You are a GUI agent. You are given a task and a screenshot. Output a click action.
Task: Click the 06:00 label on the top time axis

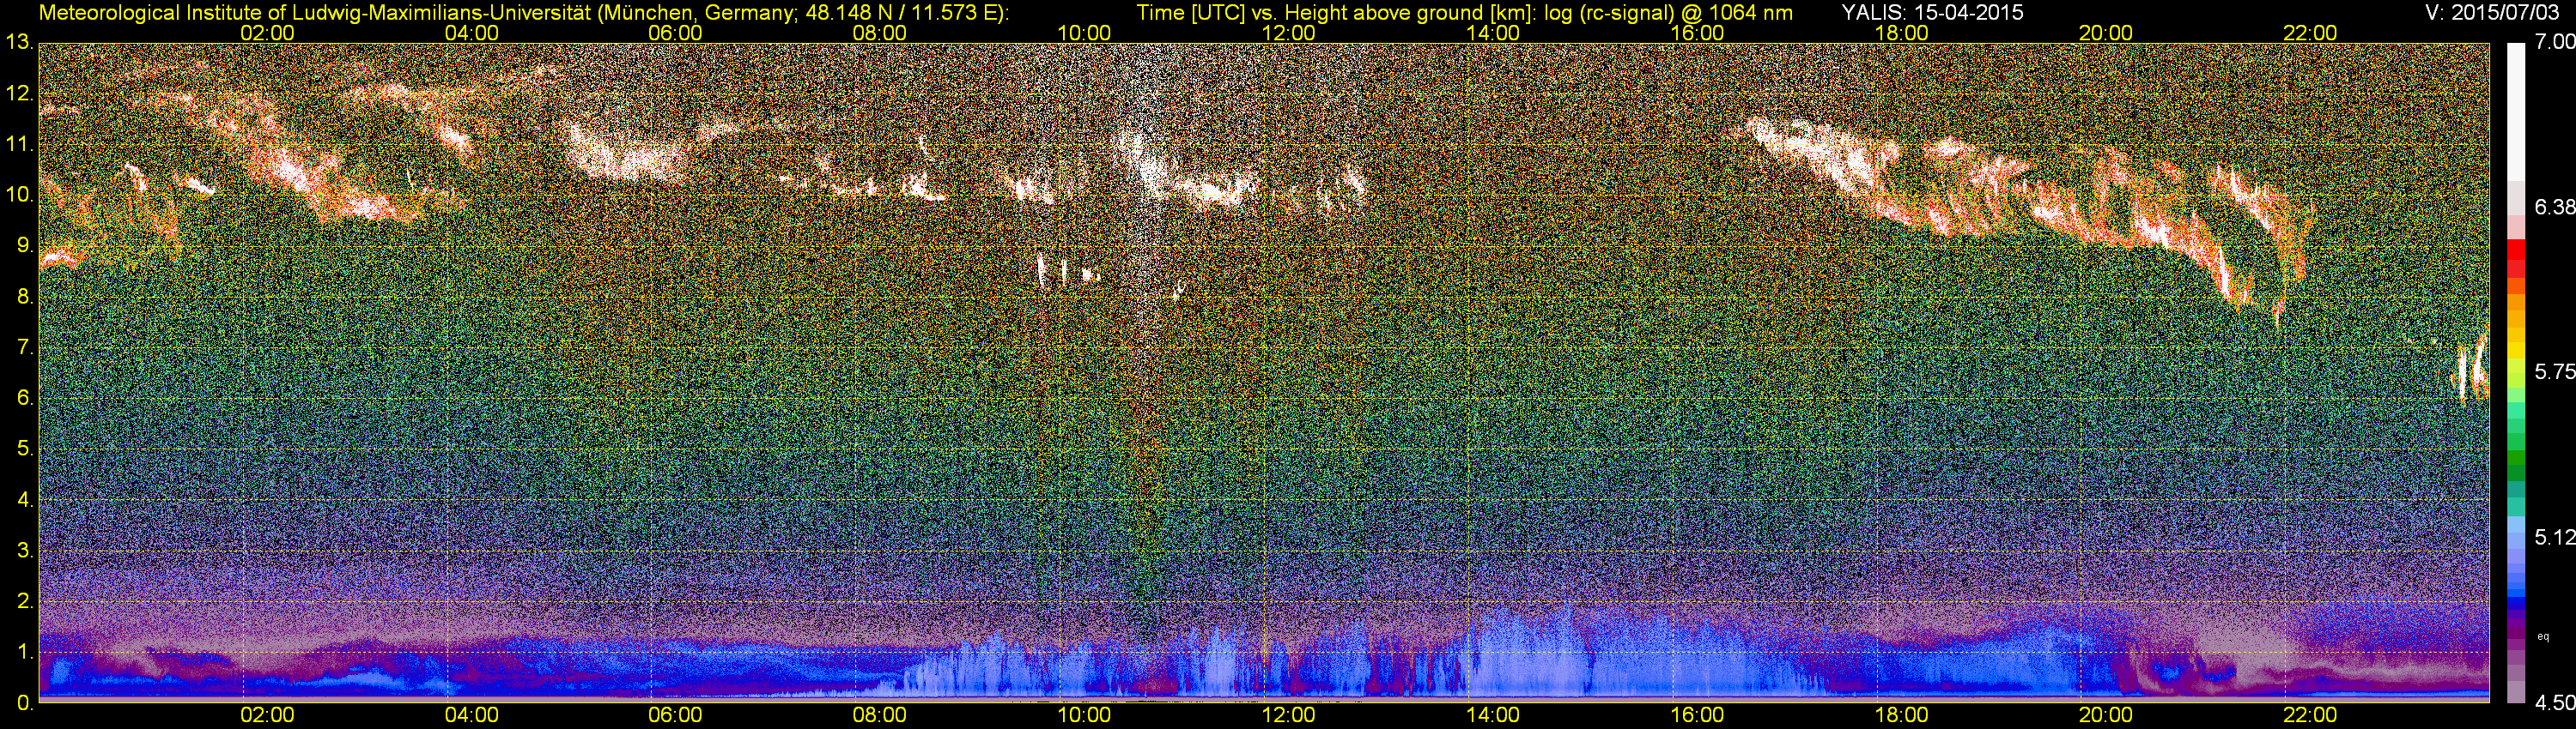click(x=675, y=33)
